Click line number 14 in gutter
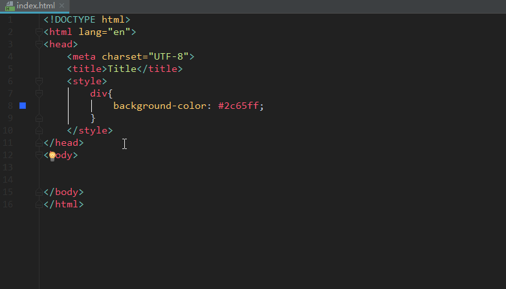Viewport: 506px width, 289px height. (x=8, y=179)
